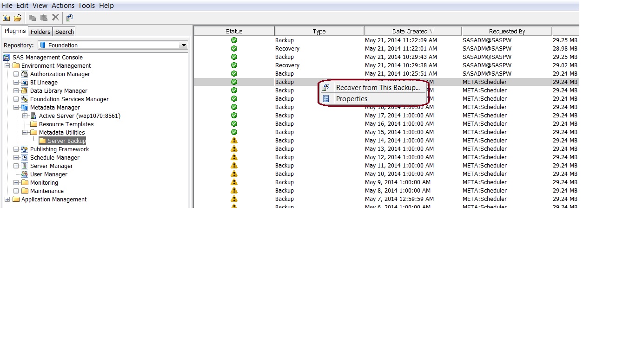Click the up-one-level folder toolbar icon
Image resolution: width=643 pixels, height=361 pixels.
pos(7,18)
